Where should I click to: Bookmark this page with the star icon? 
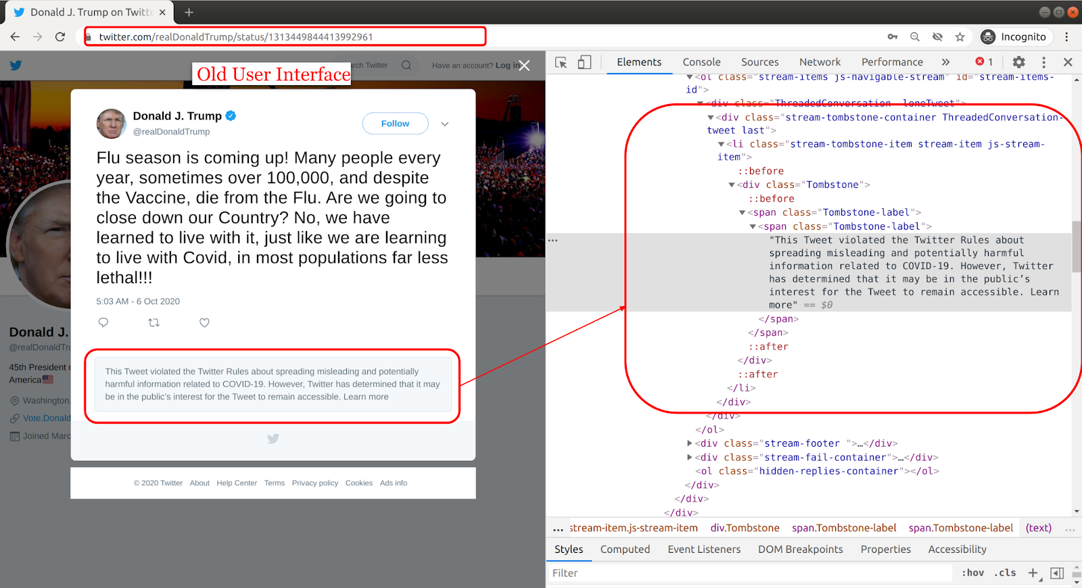960,37
